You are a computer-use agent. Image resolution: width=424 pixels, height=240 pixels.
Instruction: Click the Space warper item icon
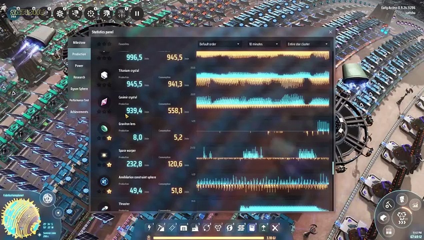[104, 155]
